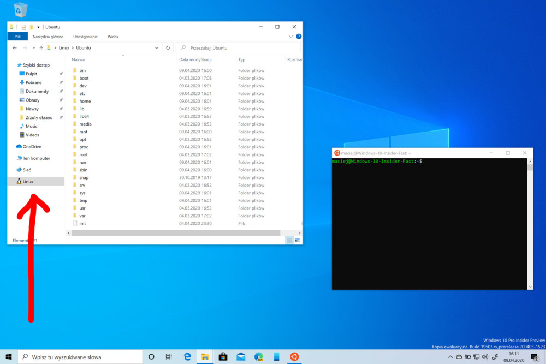Sort by Rozmiar column header
Viewport: 546px width, 364px height.
(295, 59)
